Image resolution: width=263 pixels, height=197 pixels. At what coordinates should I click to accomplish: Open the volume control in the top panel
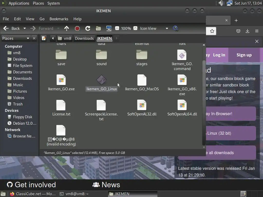pos(221,3)
